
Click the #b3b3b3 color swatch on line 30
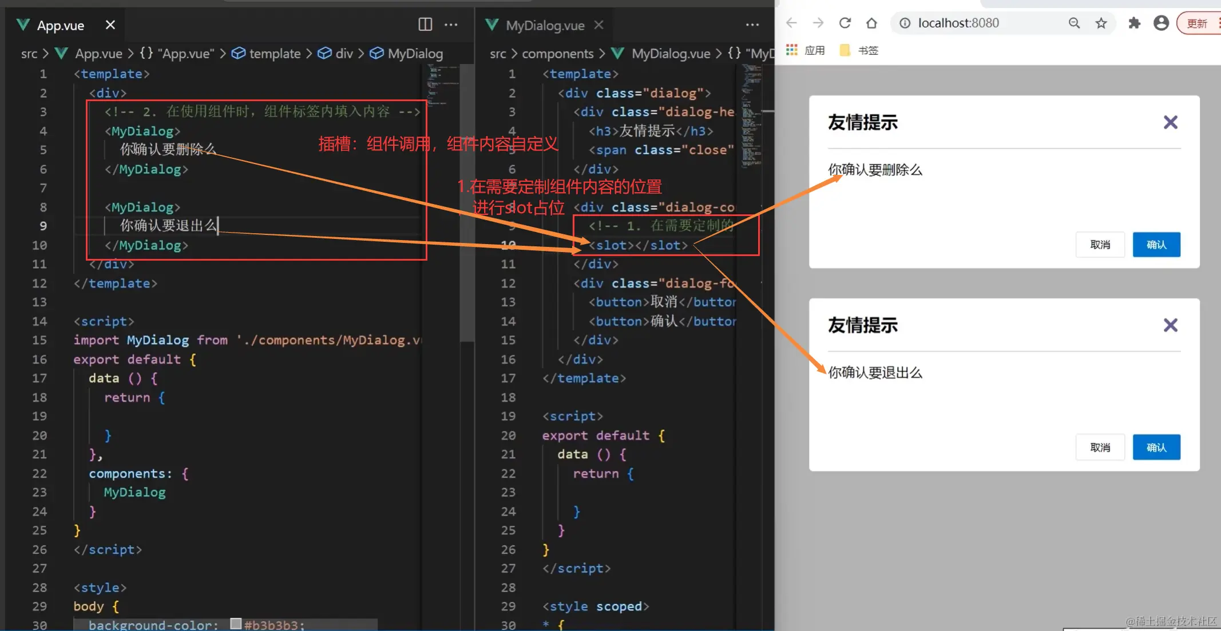click(x=236, y=624)
